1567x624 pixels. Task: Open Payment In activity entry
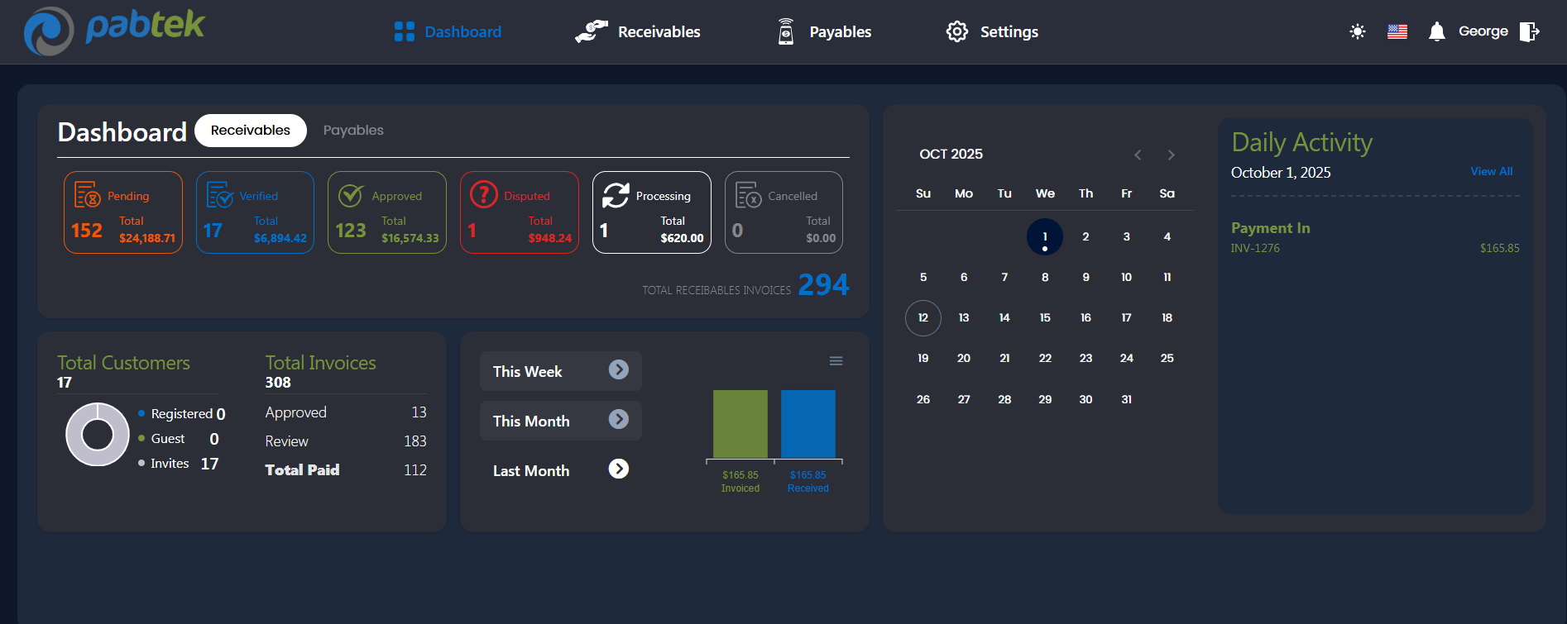(1271, 228)
